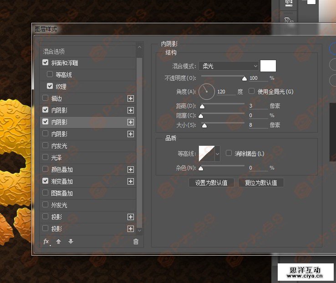This screenshot has height=283, width=336.
Task: Click the plus icon beside 渐变叠加
Action: [x=131, y=181]
